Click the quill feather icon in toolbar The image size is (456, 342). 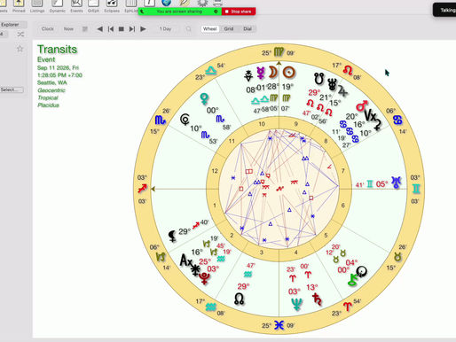[x=185, y=3]
